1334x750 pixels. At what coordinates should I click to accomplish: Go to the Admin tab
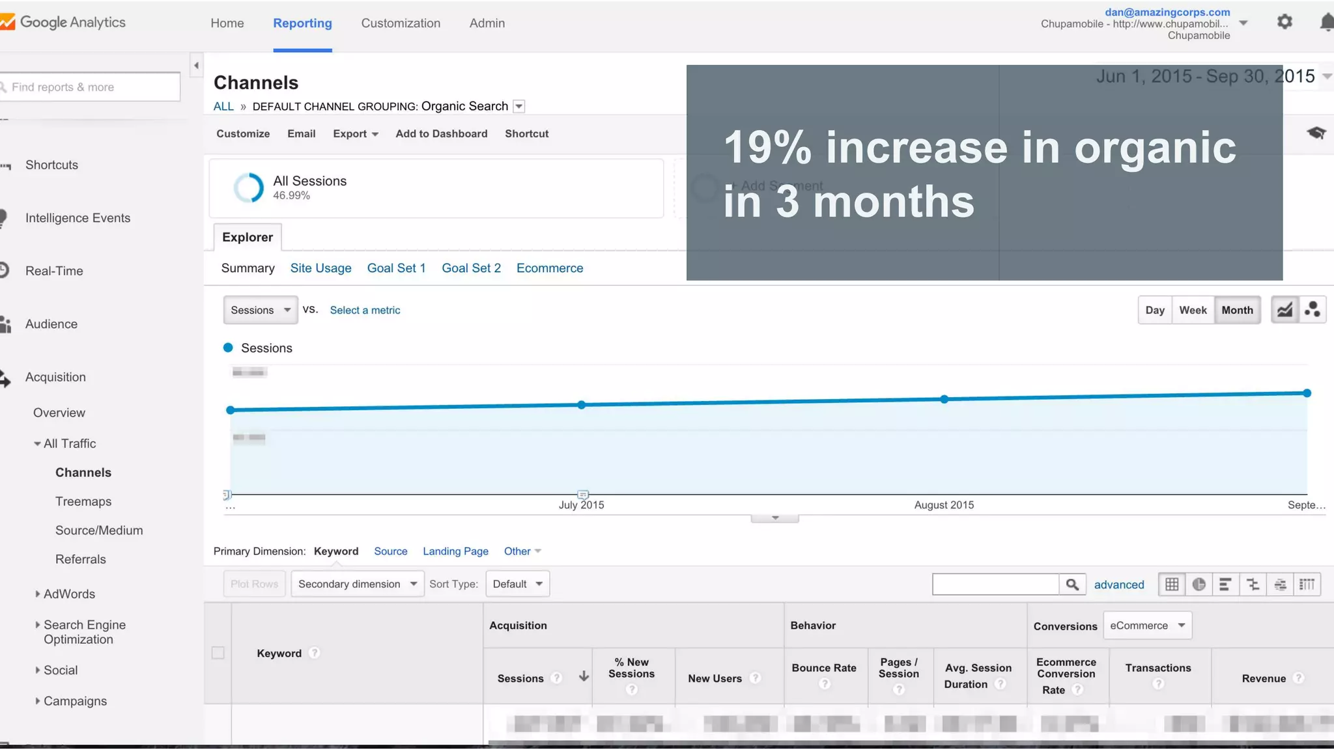pyautogui.click(x=487, y=23)
